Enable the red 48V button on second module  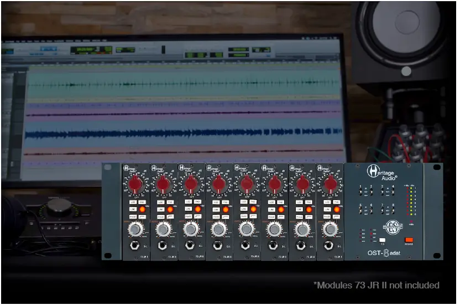point(170,209)
